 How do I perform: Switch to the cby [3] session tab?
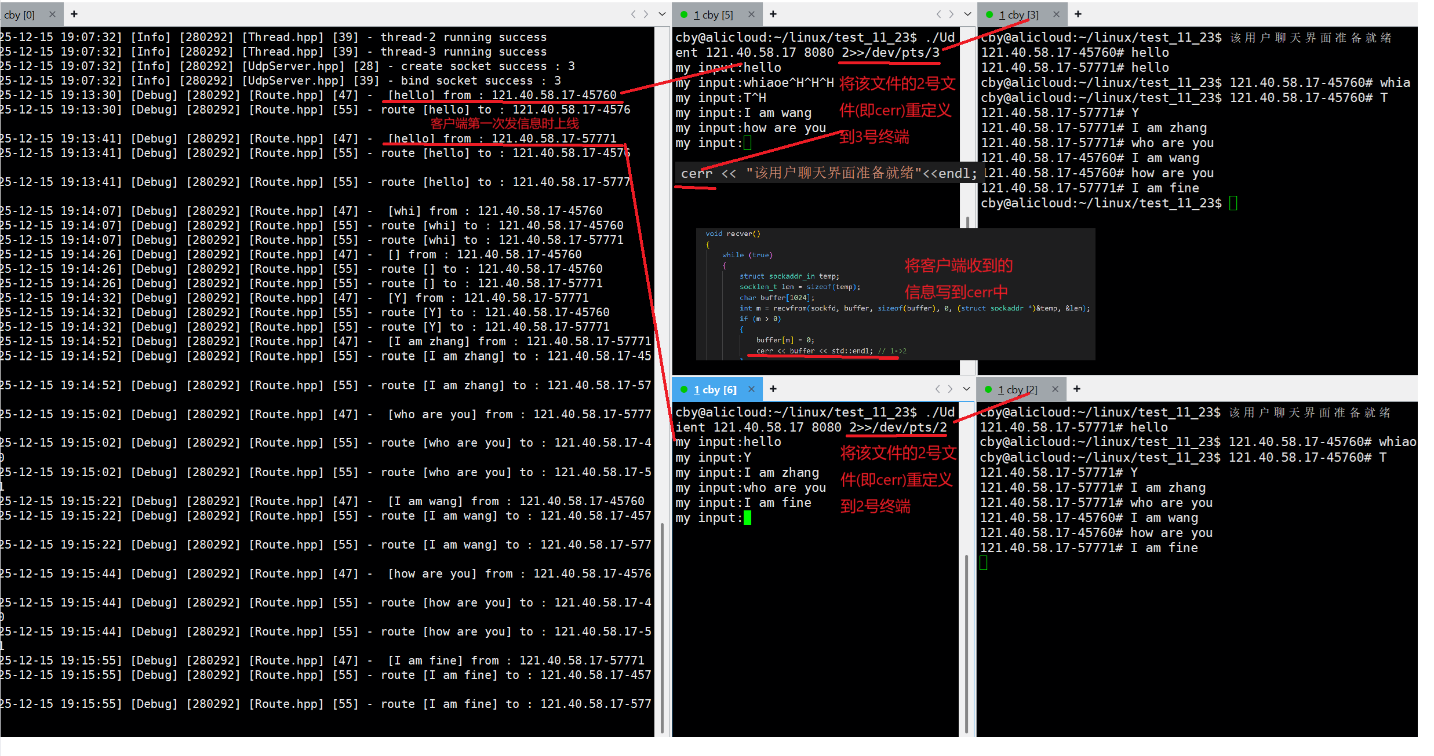[1018, 15]
